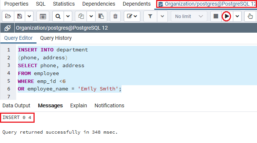Click the 'SELECT phone, address' code line
Viewport: 257px width, 143px height.
point(51,66)
